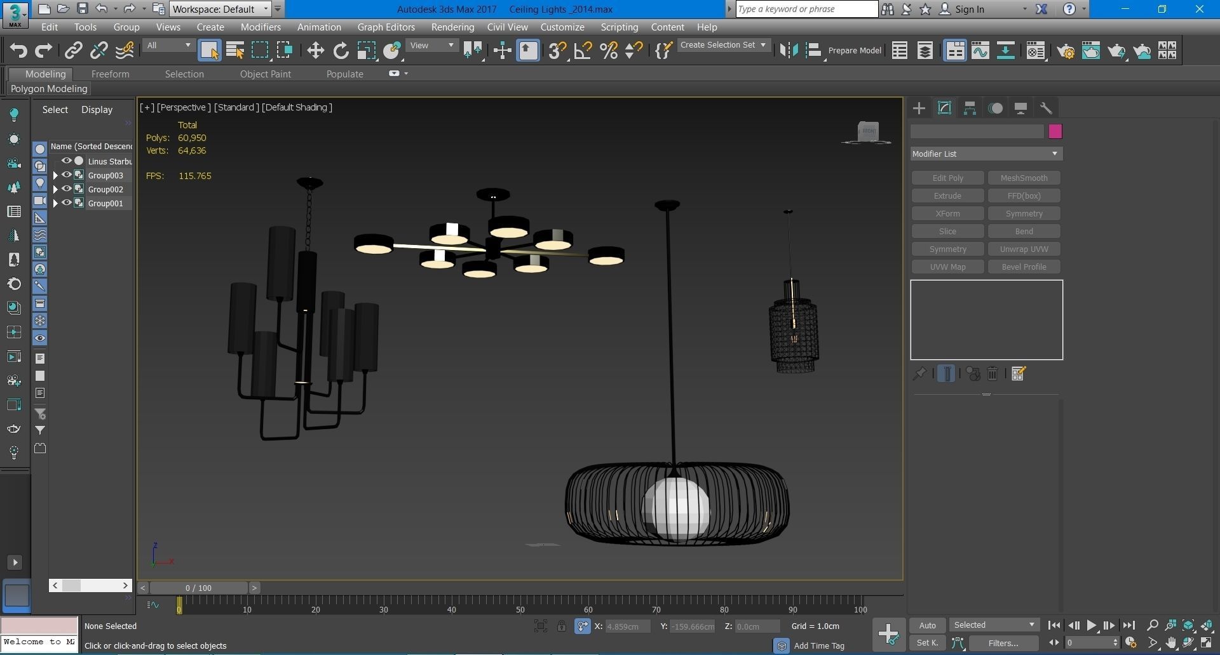Toggle 3D Snaps
Viewport: 1220px width, 655px height.
(x=557, y=51)
